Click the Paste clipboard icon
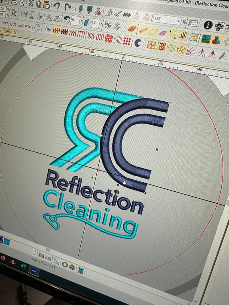This screenshot has width=229, height=305. pyautogui.click(x=46, y=5)
